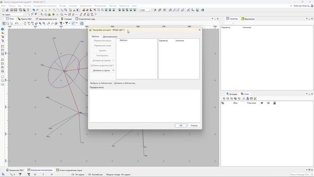
Task: Click the Переместить выше button
Action: 103,41
